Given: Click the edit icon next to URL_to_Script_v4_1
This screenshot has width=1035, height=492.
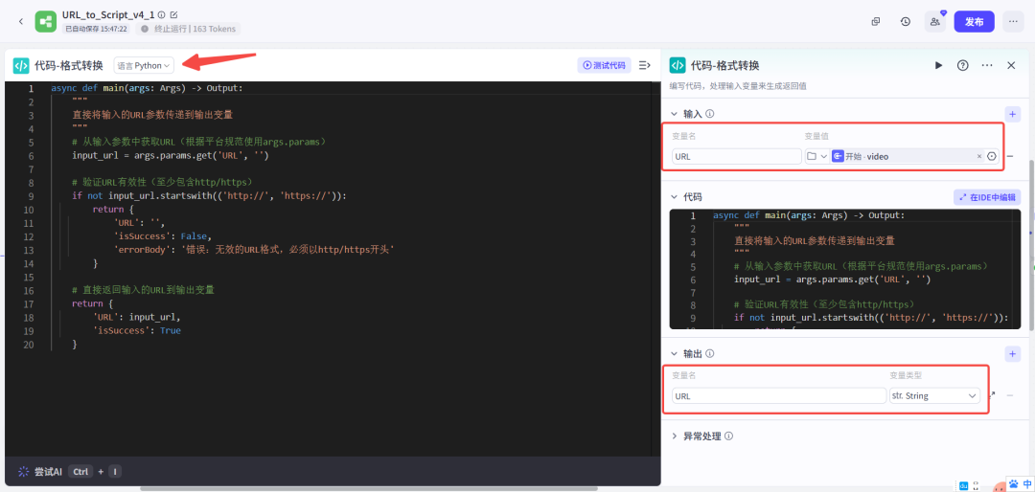Looking at the screenshot, I should 173,15.
